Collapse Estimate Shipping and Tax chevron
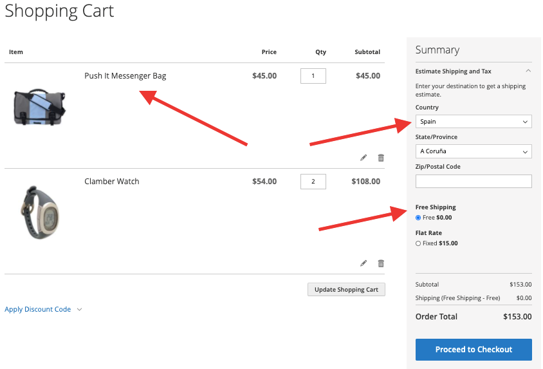 (528, 71)
